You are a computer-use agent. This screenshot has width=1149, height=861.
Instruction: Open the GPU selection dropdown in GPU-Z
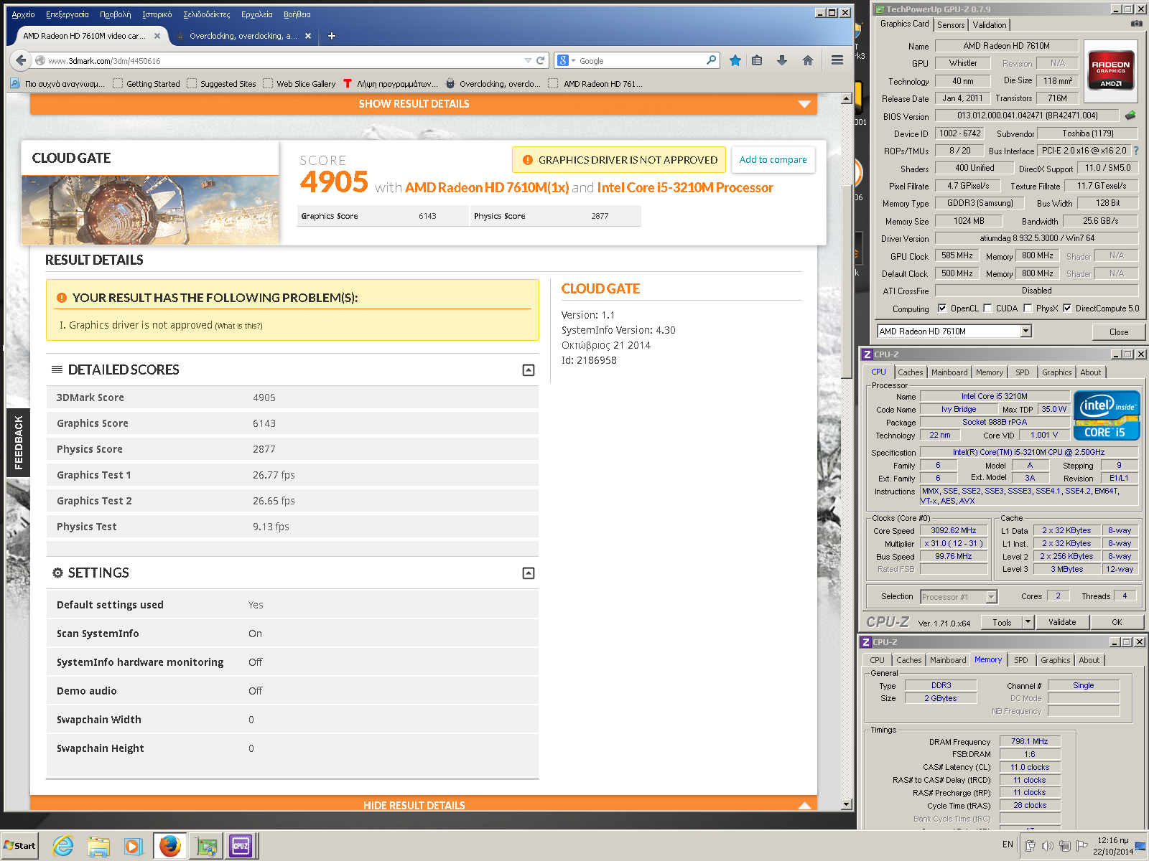(1025, 331)
